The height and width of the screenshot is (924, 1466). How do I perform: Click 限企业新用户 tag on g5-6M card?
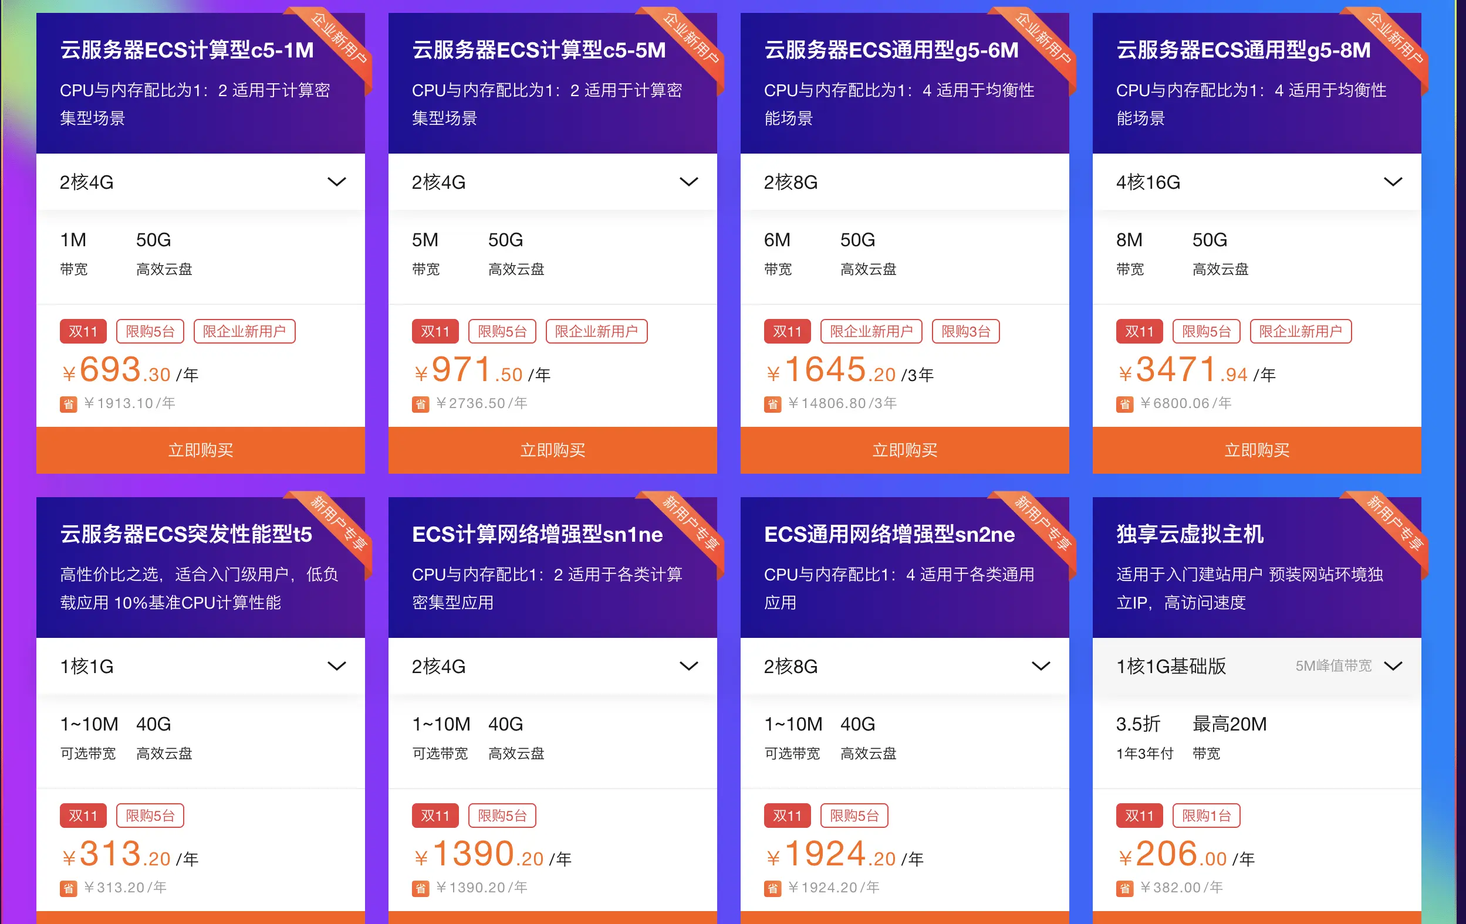click(x=870, y=331)
